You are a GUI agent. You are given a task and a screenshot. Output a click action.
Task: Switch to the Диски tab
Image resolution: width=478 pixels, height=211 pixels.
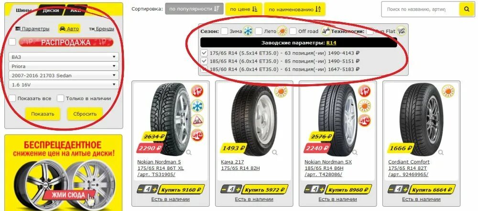51,10
